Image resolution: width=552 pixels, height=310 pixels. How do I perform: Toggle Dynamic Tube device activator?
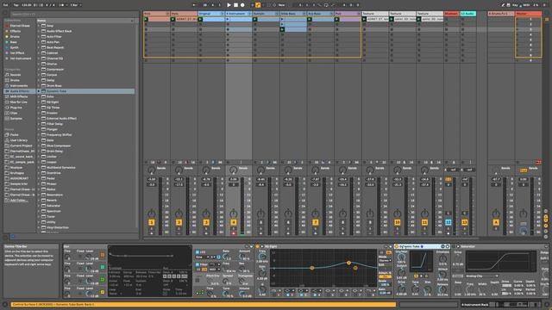(397, 246)
